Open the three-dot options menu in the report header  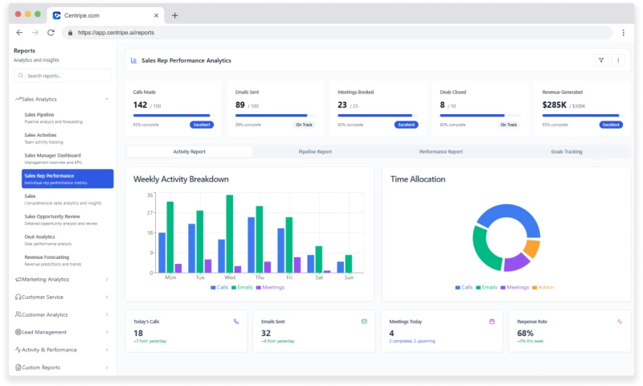pos(617,60)
